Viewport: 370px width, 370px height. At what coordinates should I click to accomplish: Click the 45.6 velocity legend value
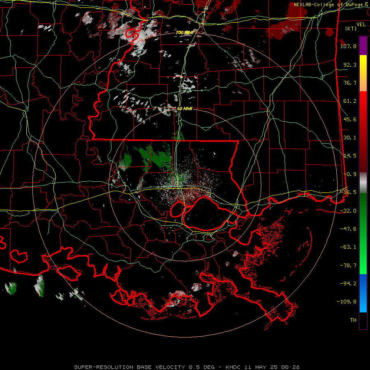350,119
